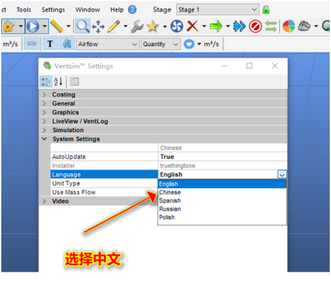Toggle the categorized view button in Settings

coord(46,81)
